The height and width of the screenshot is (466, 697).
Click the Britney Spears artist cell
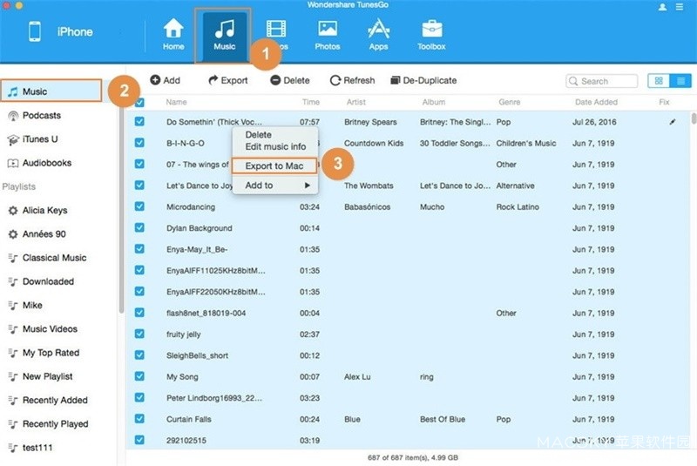[x=370, y=122]
